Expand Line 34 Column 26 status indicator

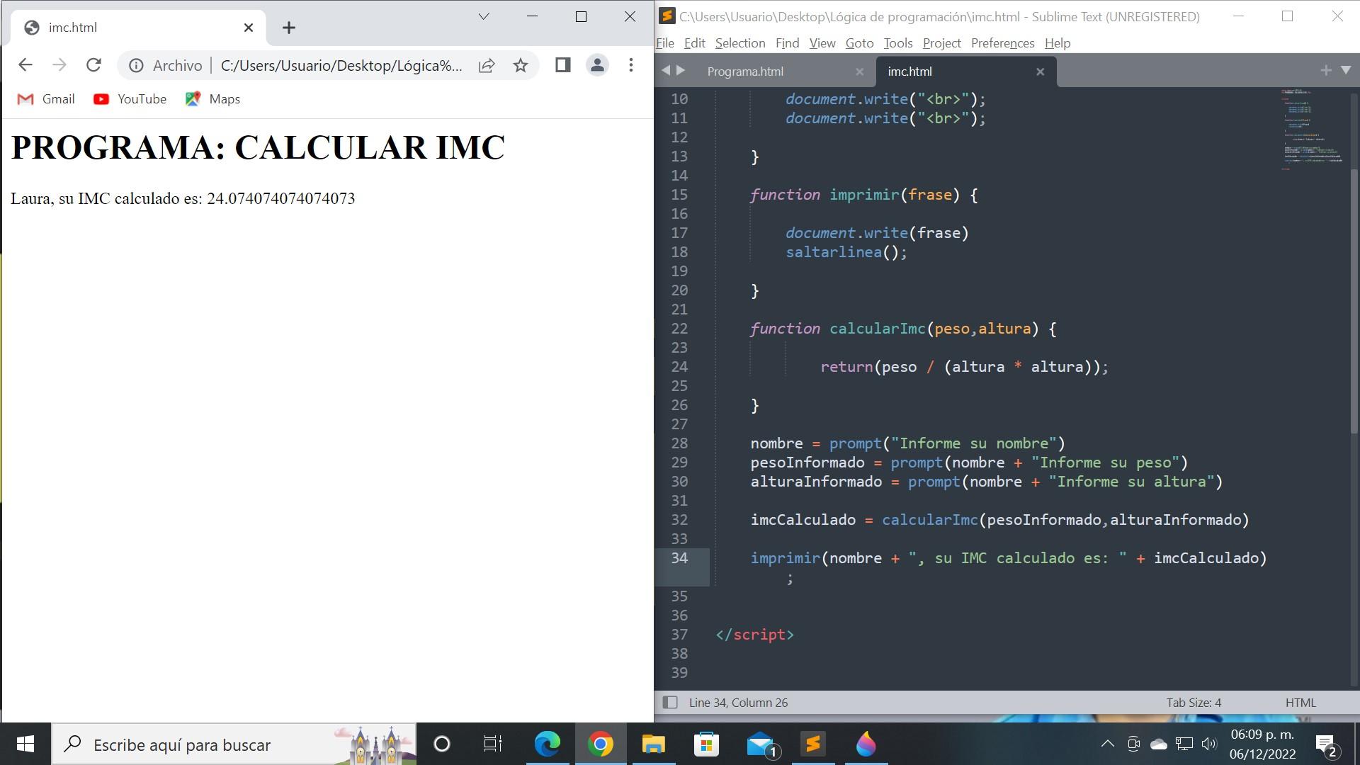pyautogui.click(x=738, y=703)
